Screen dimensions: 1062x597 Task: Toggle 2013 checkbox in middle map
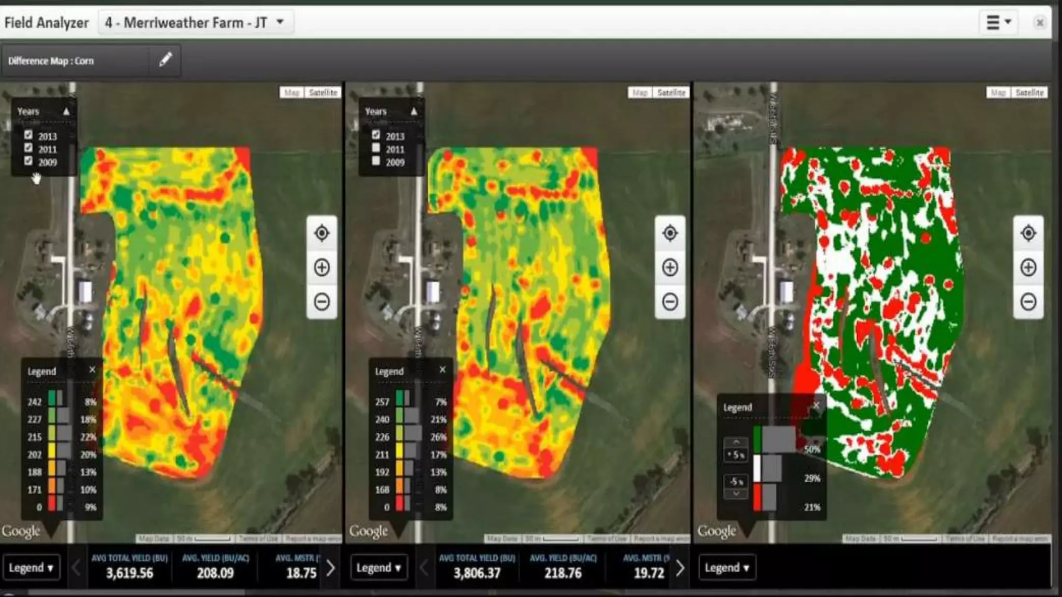pyautogui.click(x=376, y=135)
